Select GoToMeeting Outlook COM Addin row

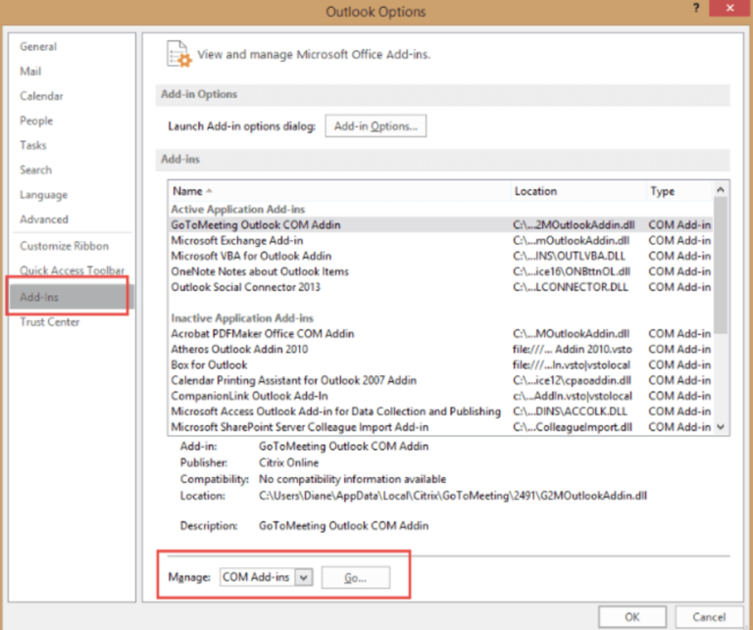pyautogui.click(x=440, y=225)
